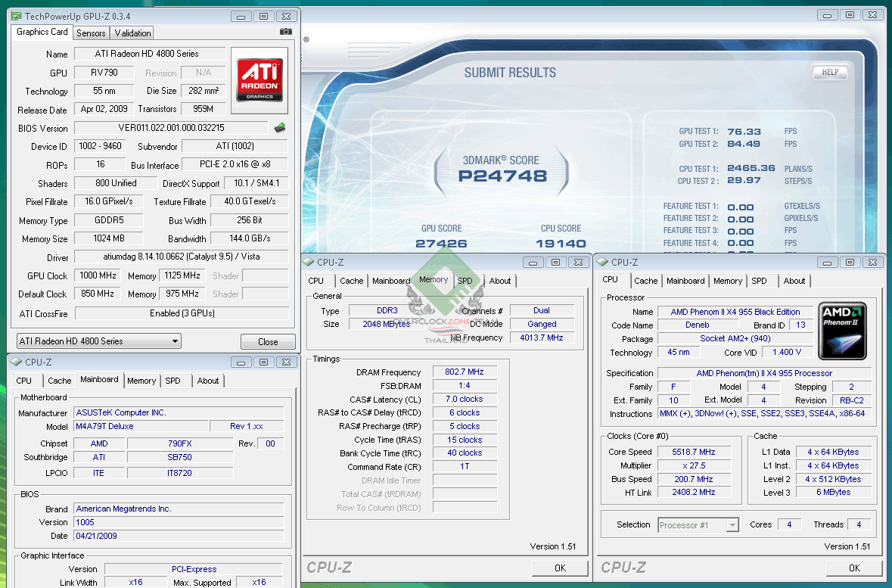Viewport: 892px width, 588px height.
Task: Open Cache tab in processor CPU-Z window
Action: pyautogui.click(x=645, y=281)
